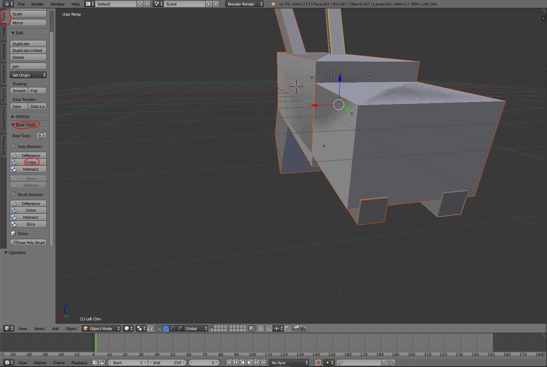
Task: Click the active keying set field
Action: pos(359,362)
